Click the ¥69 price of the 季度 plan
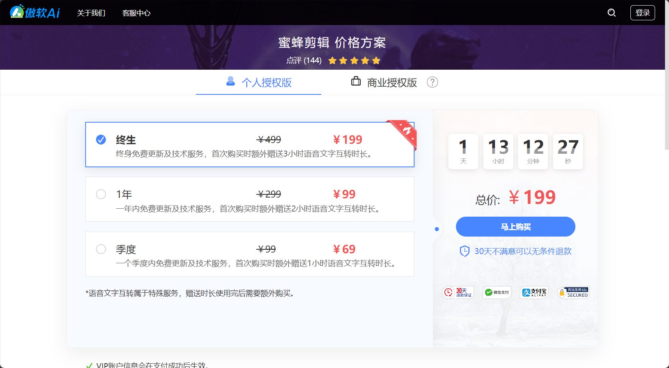Screen dimensions: 669x368 click(x=344, y=249)
